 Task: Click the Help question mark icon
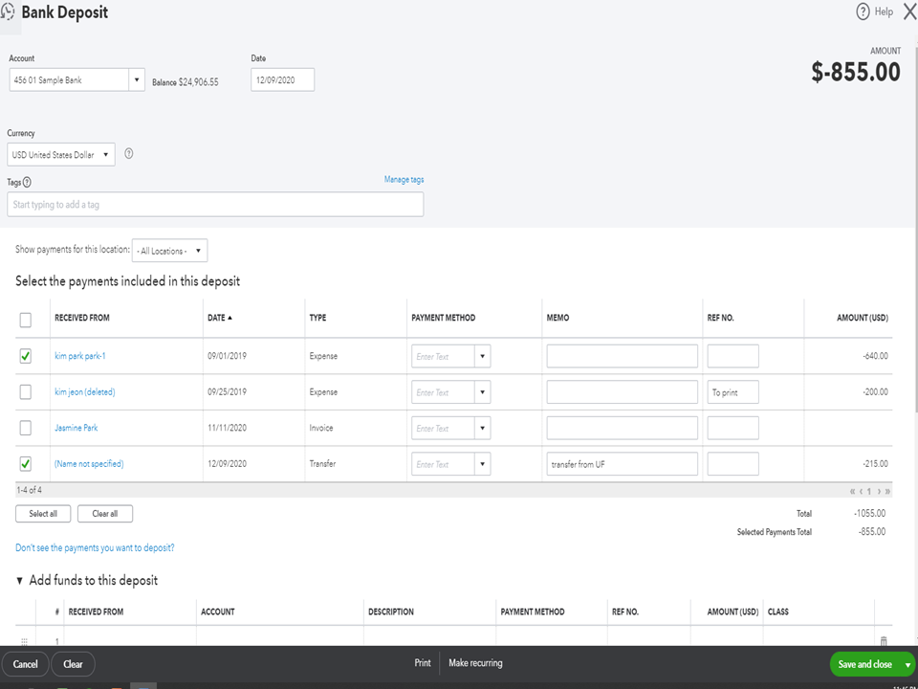click(x=863, y=11)
